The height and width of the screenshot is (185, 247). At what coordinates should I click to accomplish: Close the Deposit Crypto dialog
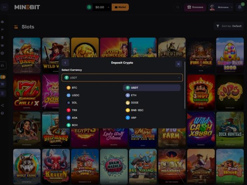179,64
